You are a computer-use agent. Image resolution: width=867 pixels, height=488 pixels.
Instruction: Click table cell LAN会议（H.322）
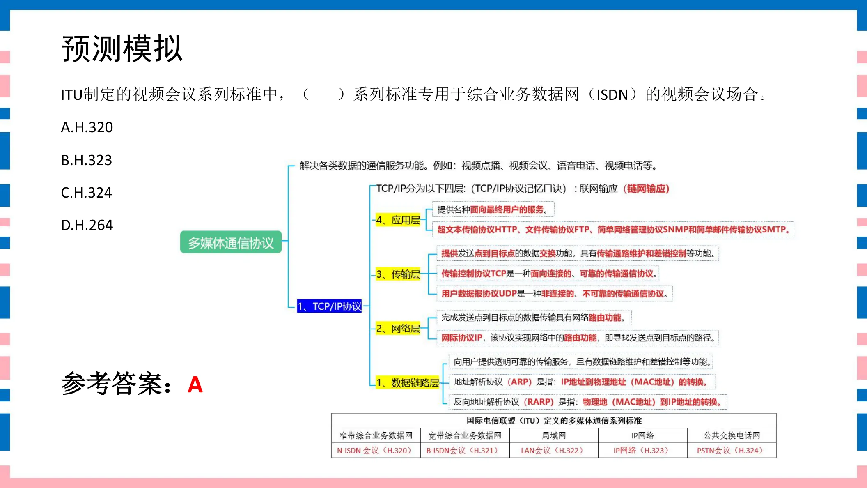tap(554, 450)
